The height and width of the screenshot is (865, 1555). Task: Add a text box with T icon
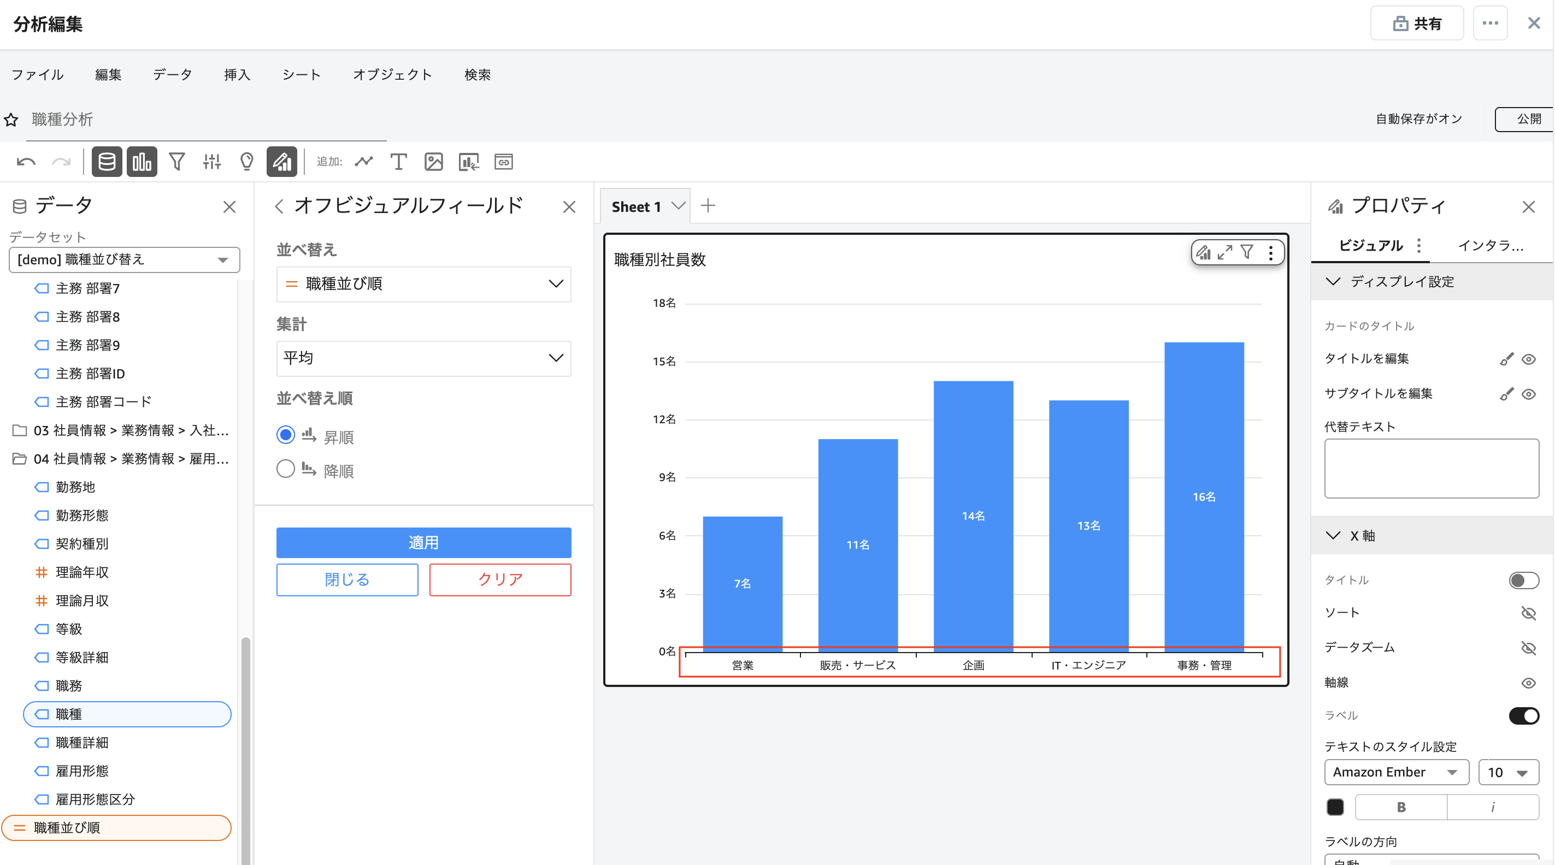pos(398,162)
